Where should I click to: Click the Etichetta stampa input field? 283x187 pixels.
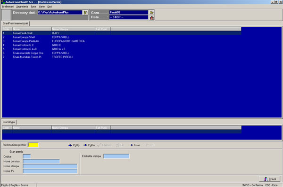(x=117, y=156)
